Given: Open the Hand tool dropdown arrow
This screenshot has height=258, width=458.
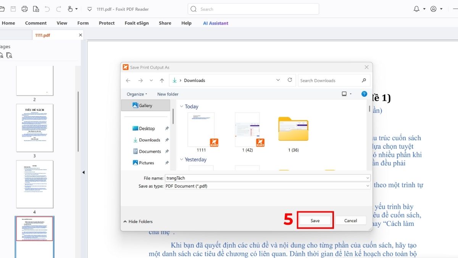Looking at the screenshot, I should [x=76, y=9].
